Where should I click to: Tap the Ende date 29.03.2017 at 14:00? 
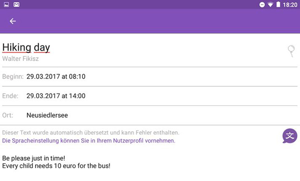[x=56, y=96]
